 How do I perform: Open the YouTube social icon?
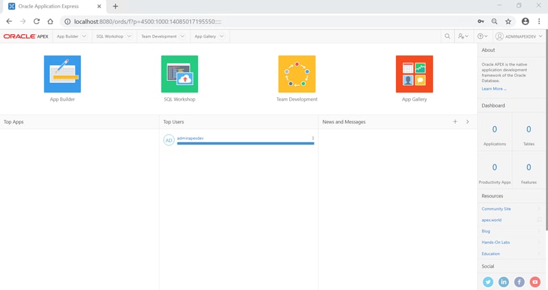pos(535,282)
